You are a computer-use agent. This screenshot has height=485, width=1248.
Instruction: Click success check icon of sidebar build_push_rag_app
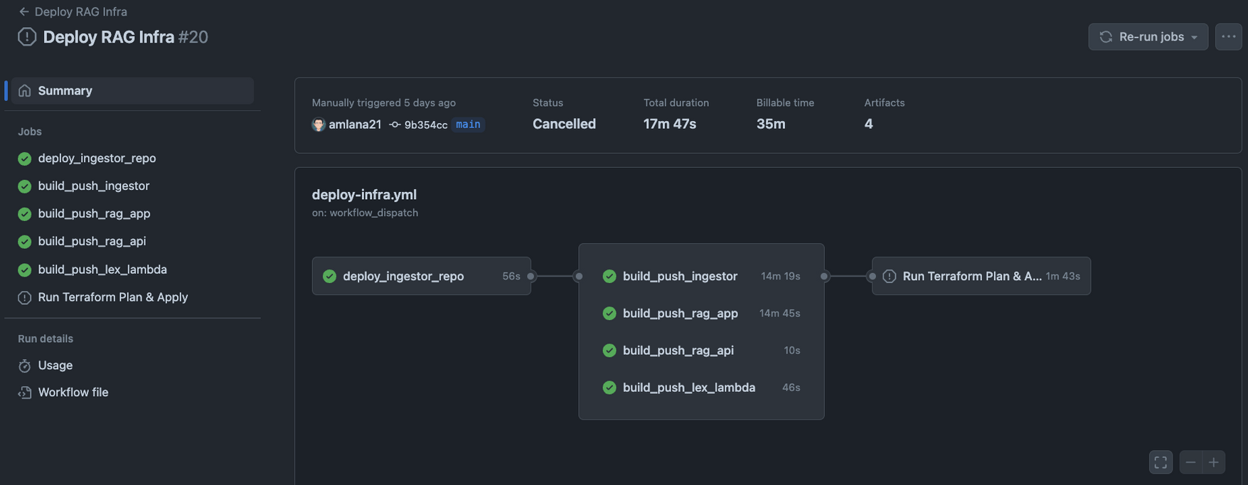coord(25,214)
